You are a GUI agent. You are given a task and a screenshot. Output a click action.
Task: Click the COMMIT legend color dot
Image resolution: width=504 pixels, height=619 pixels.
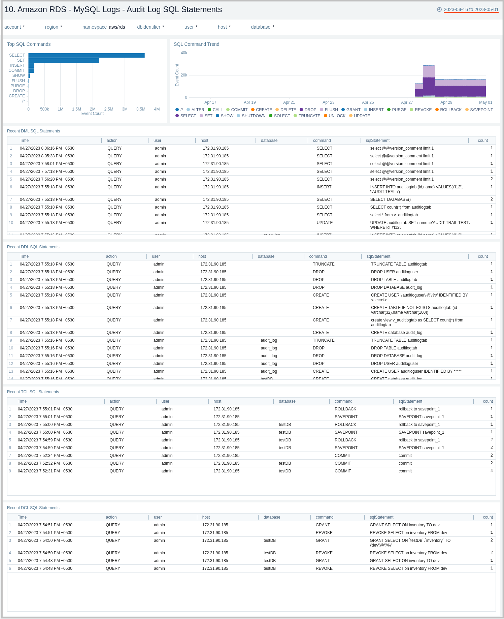coord(228,110)
